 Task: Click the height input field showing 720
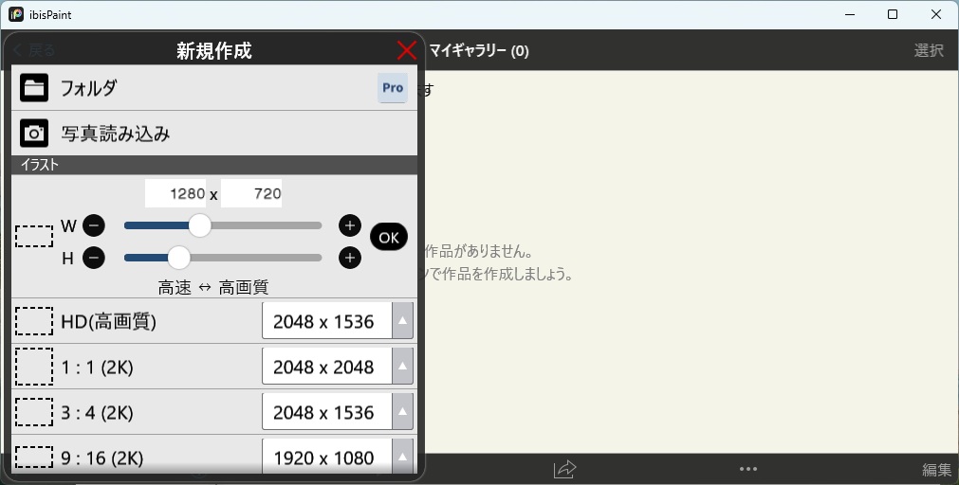click(252, 193)
